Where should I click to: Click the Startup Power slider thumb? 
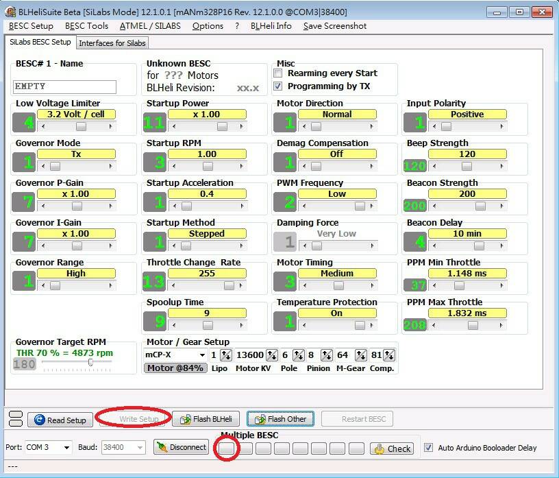[x=223, y=126]
